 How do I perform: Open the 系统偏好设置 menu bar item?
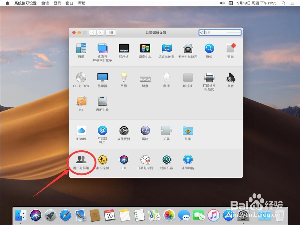pyautogui.click(x=25, y=3)
